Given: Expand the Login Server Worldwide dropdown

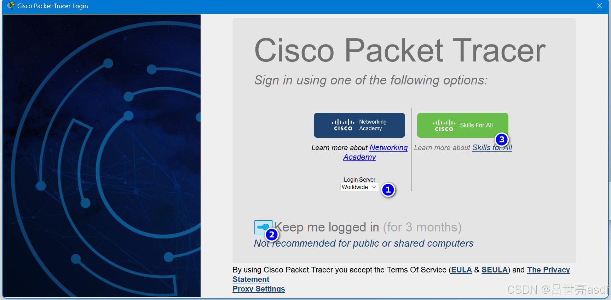Looking at the screenshot, I should (359, 187).
